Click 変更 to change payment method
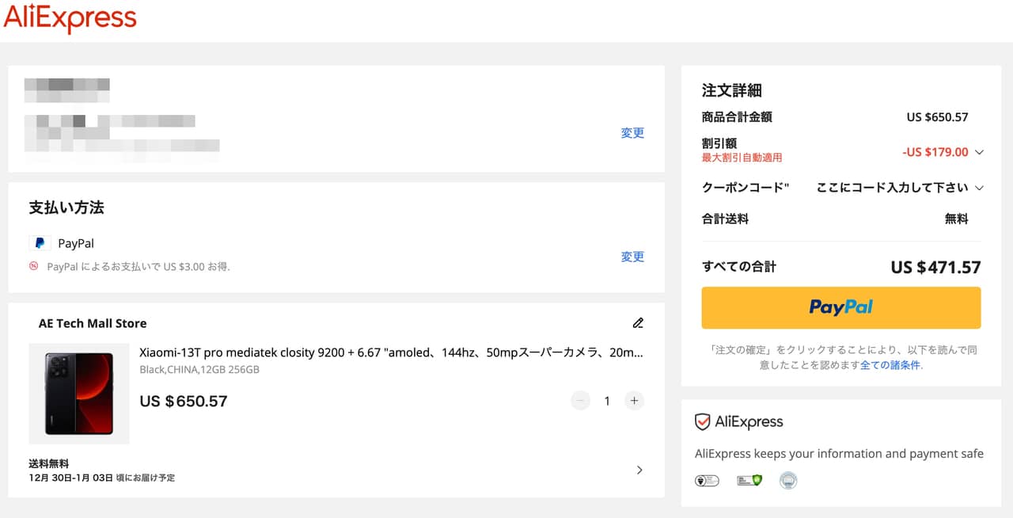This screenshot has width=1013, height=518. click(x=632, y=257)
